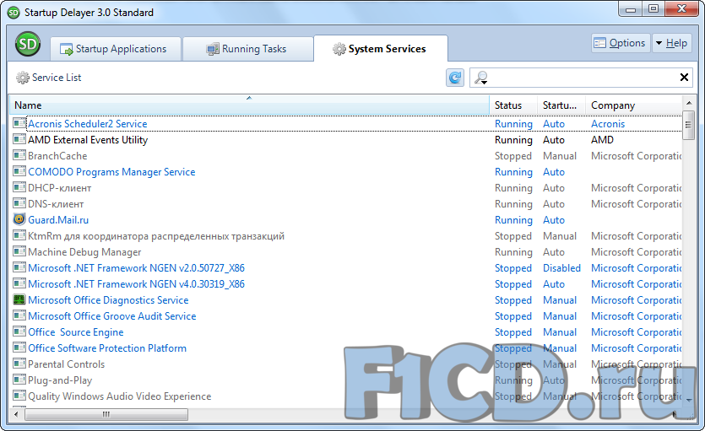Click the green SD application logo
The width and height of the screenshot is (705, 431).
(28, 44)
